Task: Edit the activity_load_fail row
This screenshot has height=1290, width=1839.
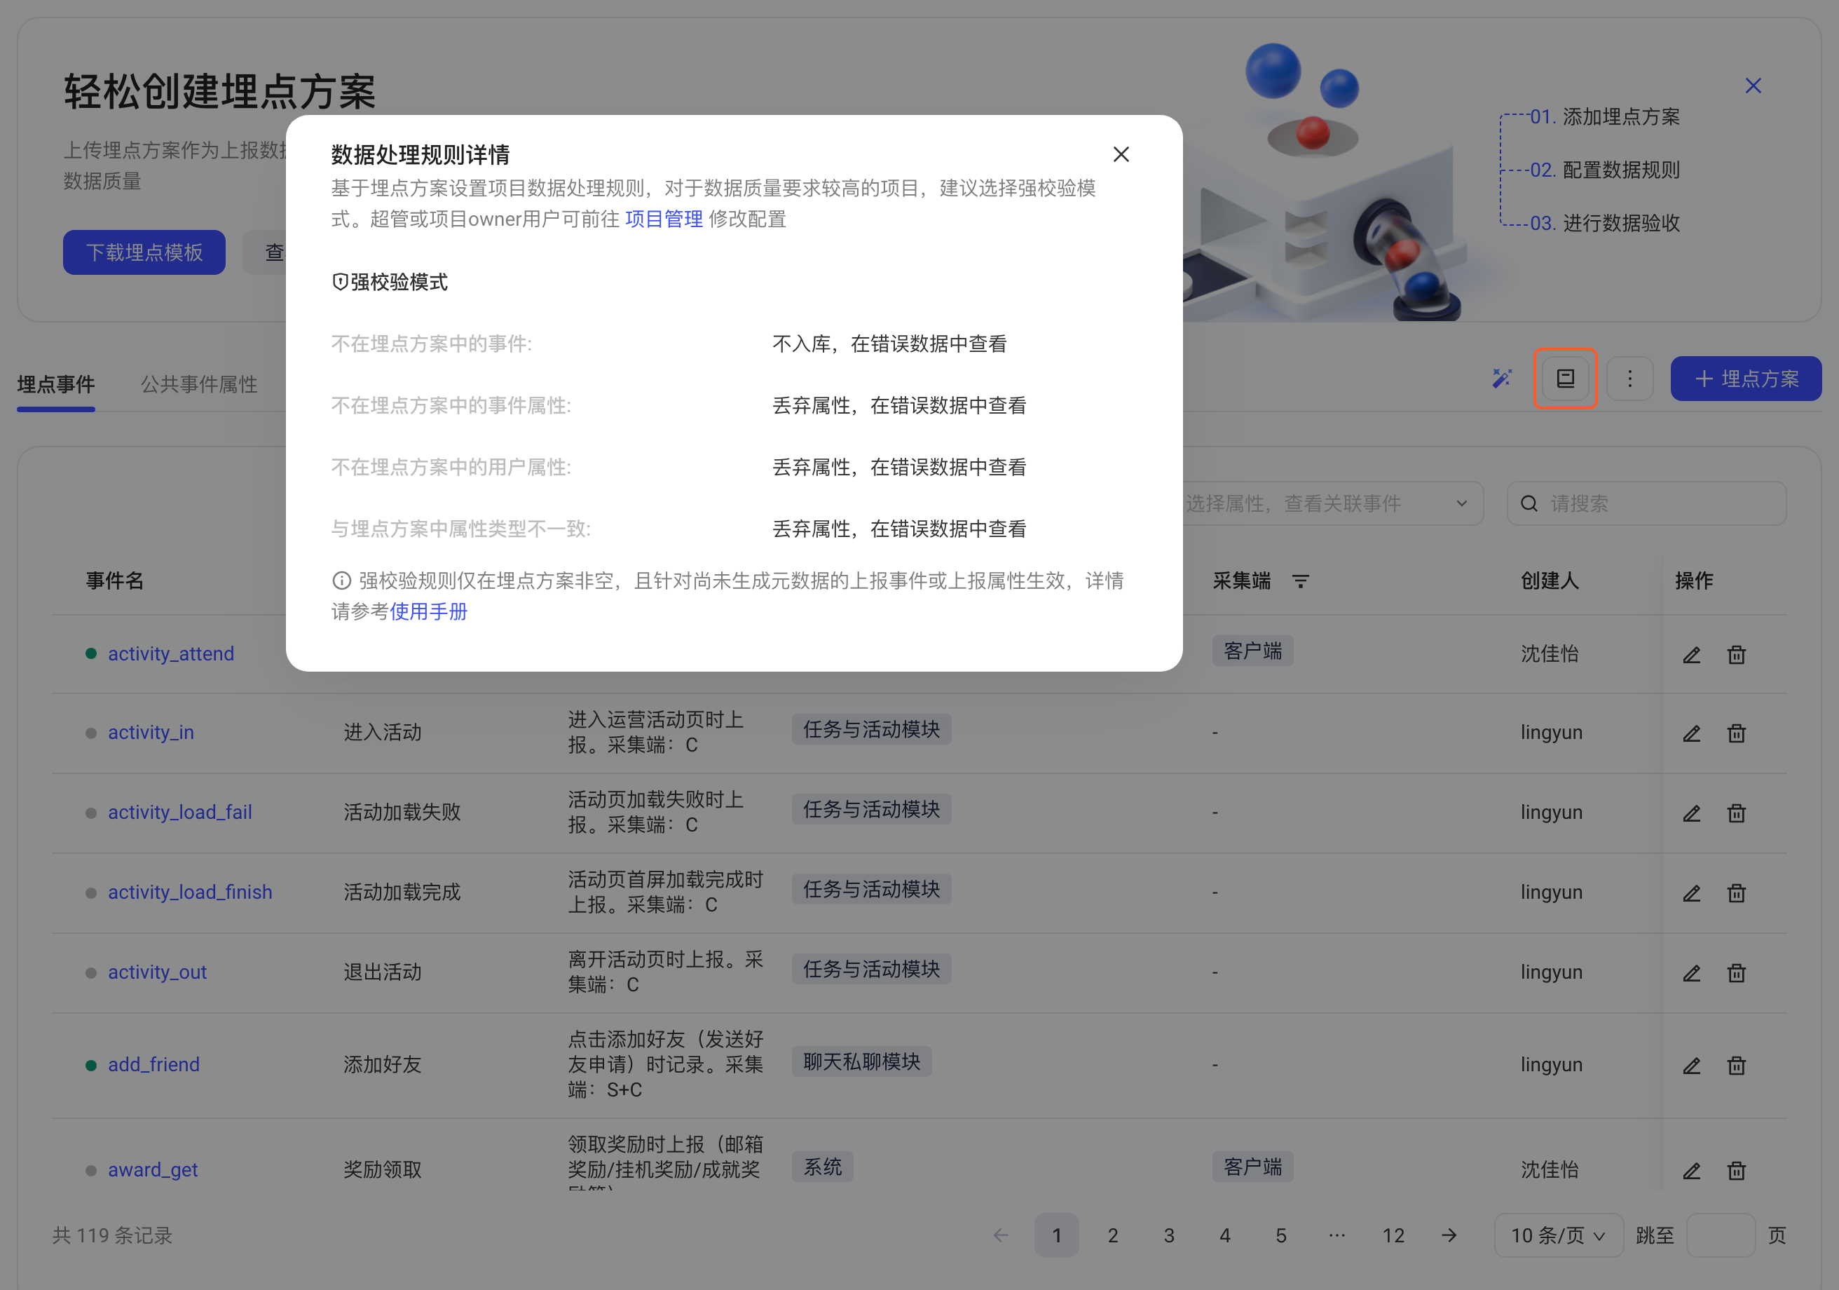Action: [1691, 813]
